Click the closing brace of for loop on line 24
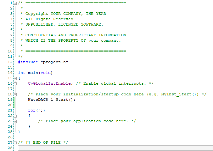The height and width of the screenshot is (151, 213). pyautogui.click(x=29, y=126)
